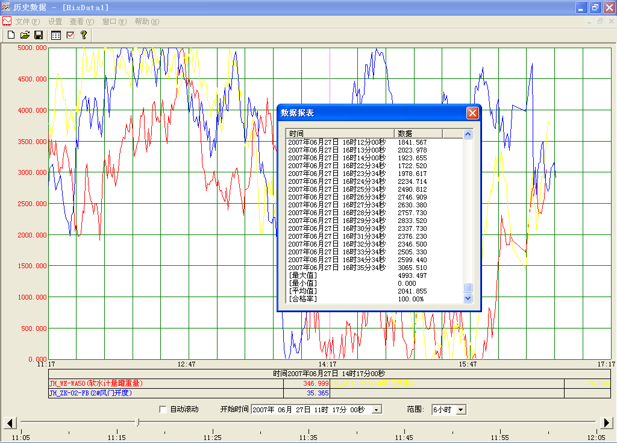Open the 查看 menu
This screenshot has height=443, width=617.
point(81,21)
